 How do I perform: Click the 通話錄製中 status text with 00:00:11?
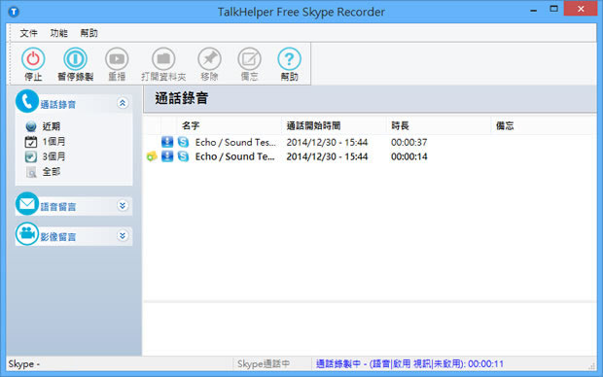point(409,364)
